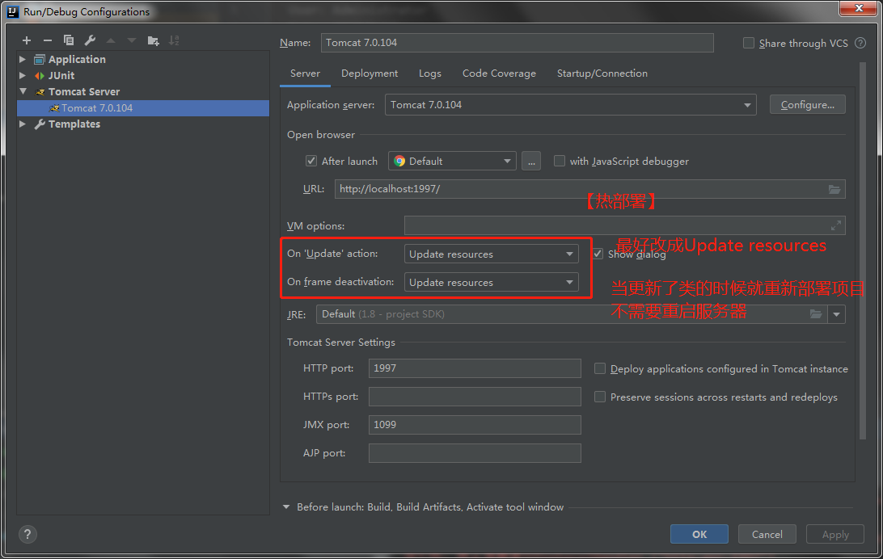Click the JUnit tree icon
883x559 pixels.
point(40,75)
